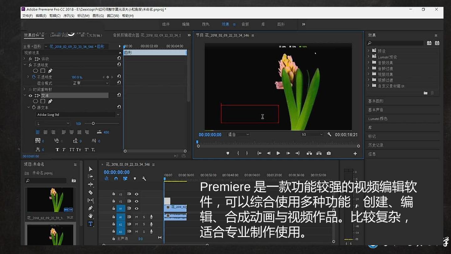
Task: Open 序列(S) menu
Action: (69, 16)
